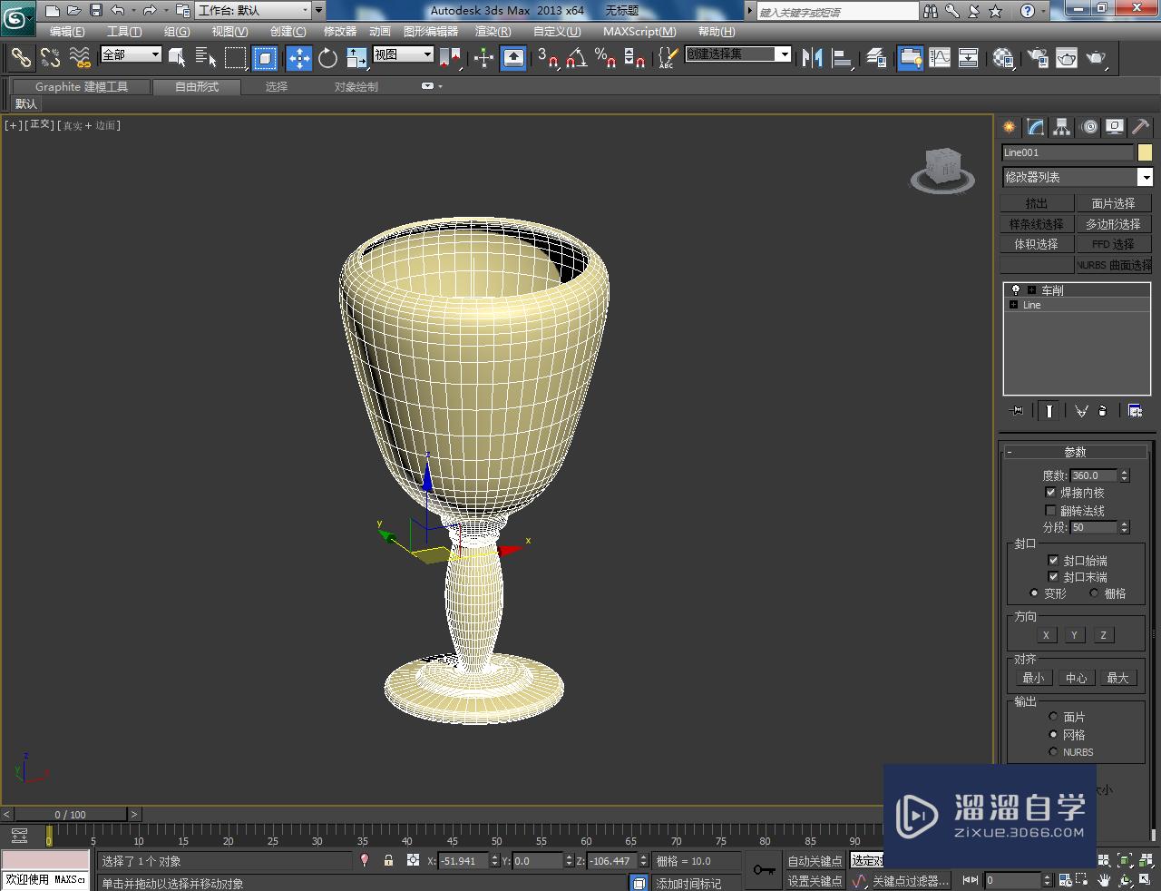Expand the Line entry in stack

(x=1013, y=305)
